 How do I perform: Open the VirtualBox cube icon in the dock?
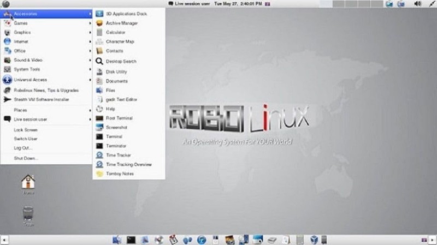(x=314, y=240)
